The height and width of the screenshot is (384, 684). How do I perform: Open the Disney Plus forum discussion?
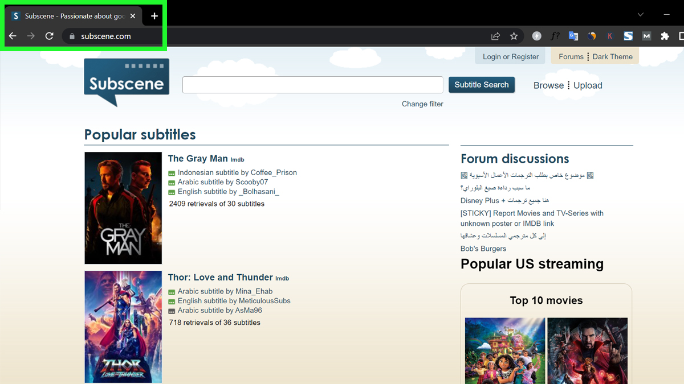pyautogui.click(x=504, y=200)
